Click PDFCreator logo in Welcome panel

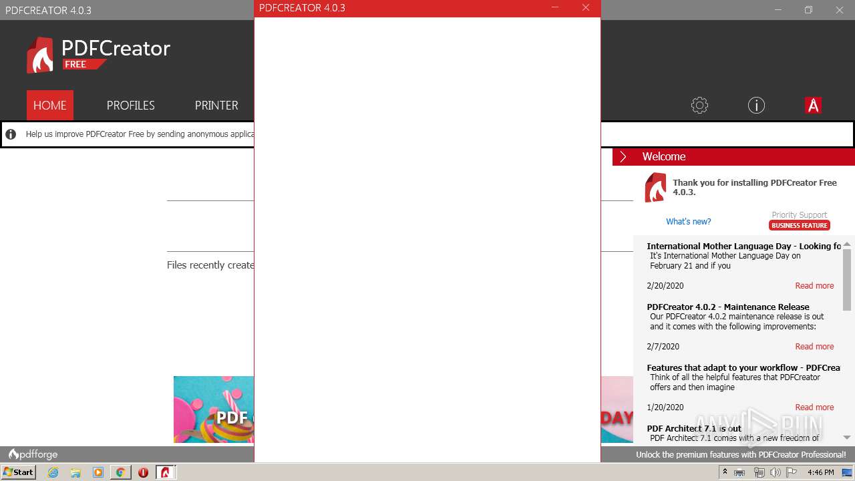tap(655, 187)
